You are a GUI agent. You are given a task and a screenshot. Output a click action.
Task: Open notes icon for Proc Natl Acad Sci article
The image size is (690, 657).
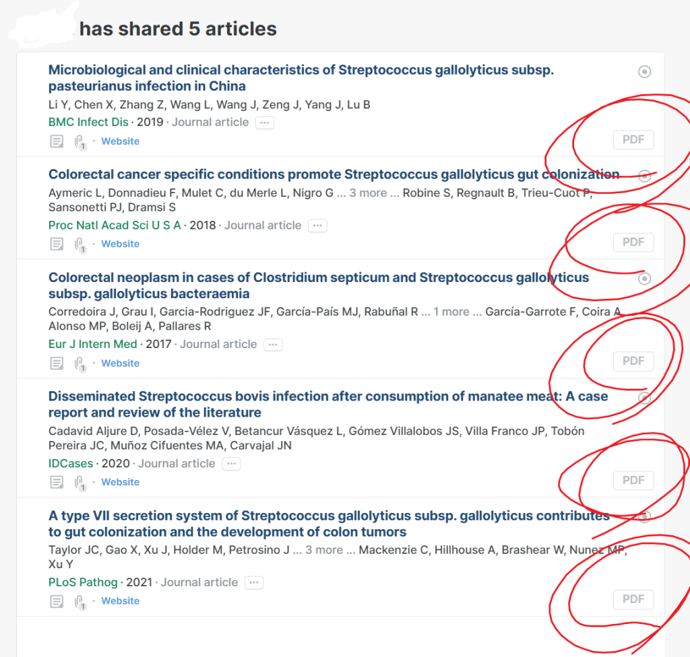pos(57,244)
